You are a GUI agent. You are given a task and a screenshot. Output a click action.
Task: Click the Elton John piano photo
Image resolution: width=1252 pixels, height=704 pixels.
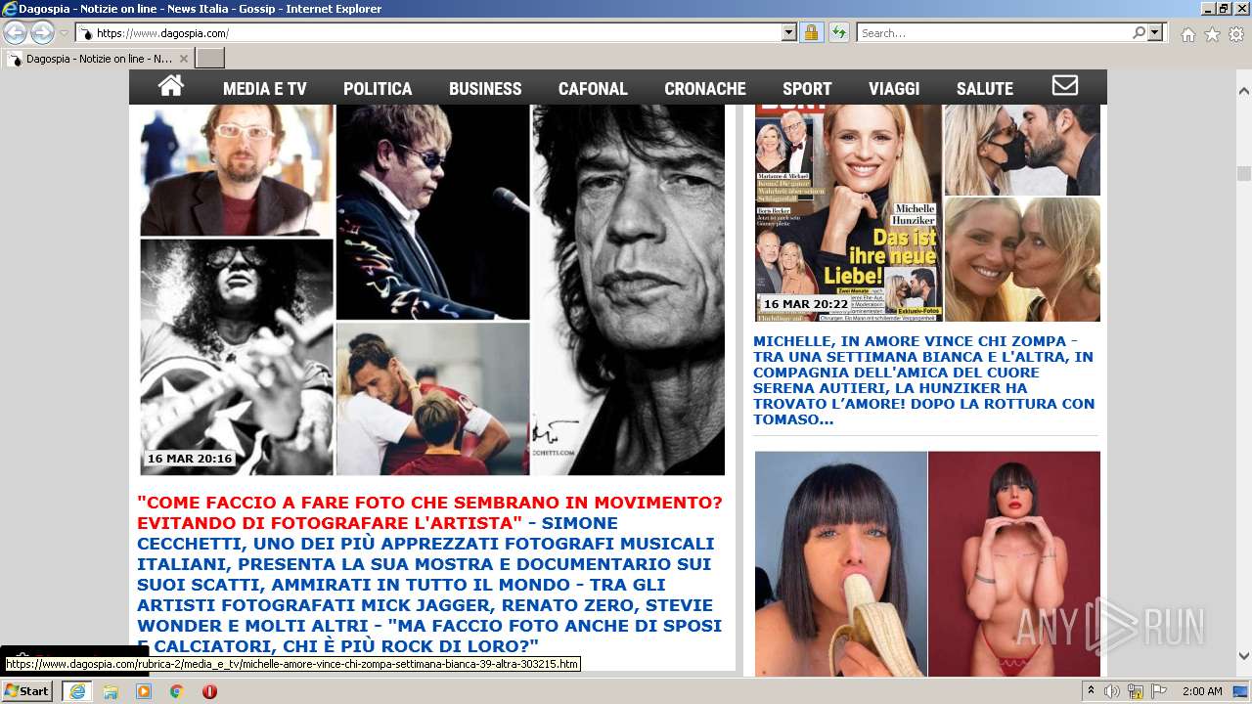[432, 212]
